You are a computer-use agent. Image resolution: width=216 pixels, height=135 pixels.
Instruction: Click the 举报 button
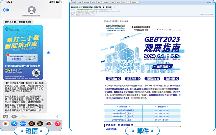113,3
